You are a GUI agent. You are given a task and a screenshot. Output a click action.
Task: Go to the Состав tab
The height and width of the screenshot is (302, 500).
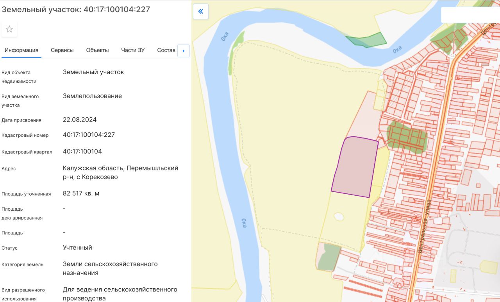[166, 50]
